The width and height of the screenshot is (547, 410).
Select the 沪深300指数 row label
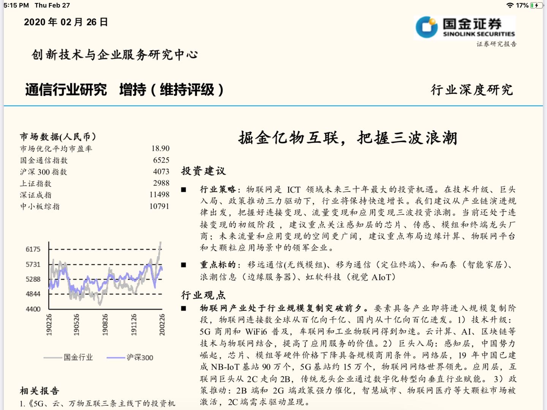coord(44,172)
